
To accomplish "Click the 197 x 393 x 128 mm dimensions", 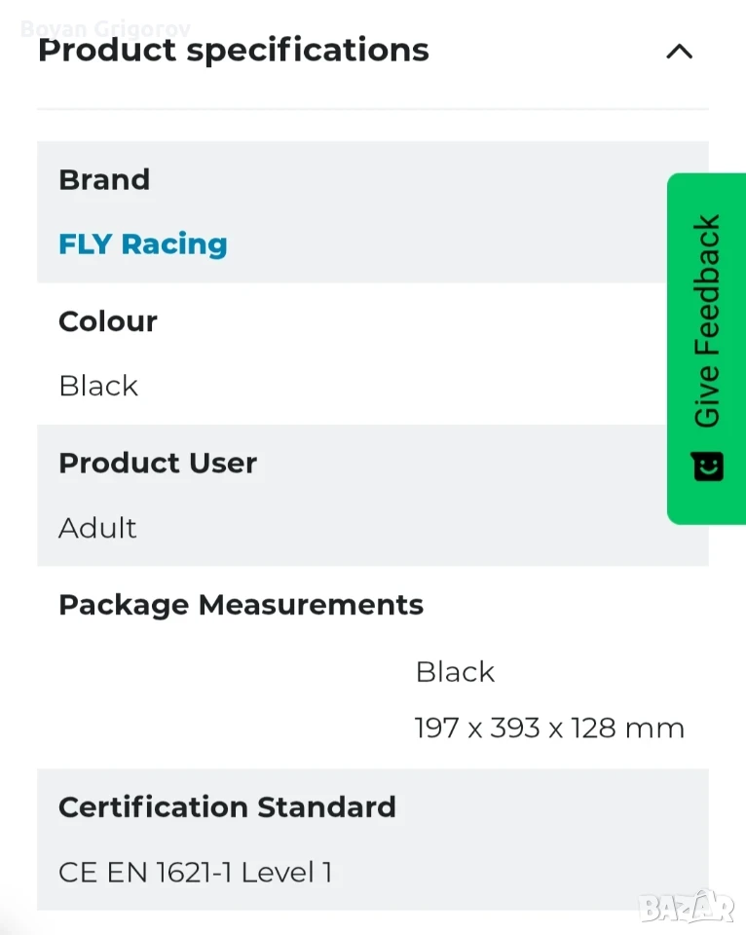I will coord(549,729).
